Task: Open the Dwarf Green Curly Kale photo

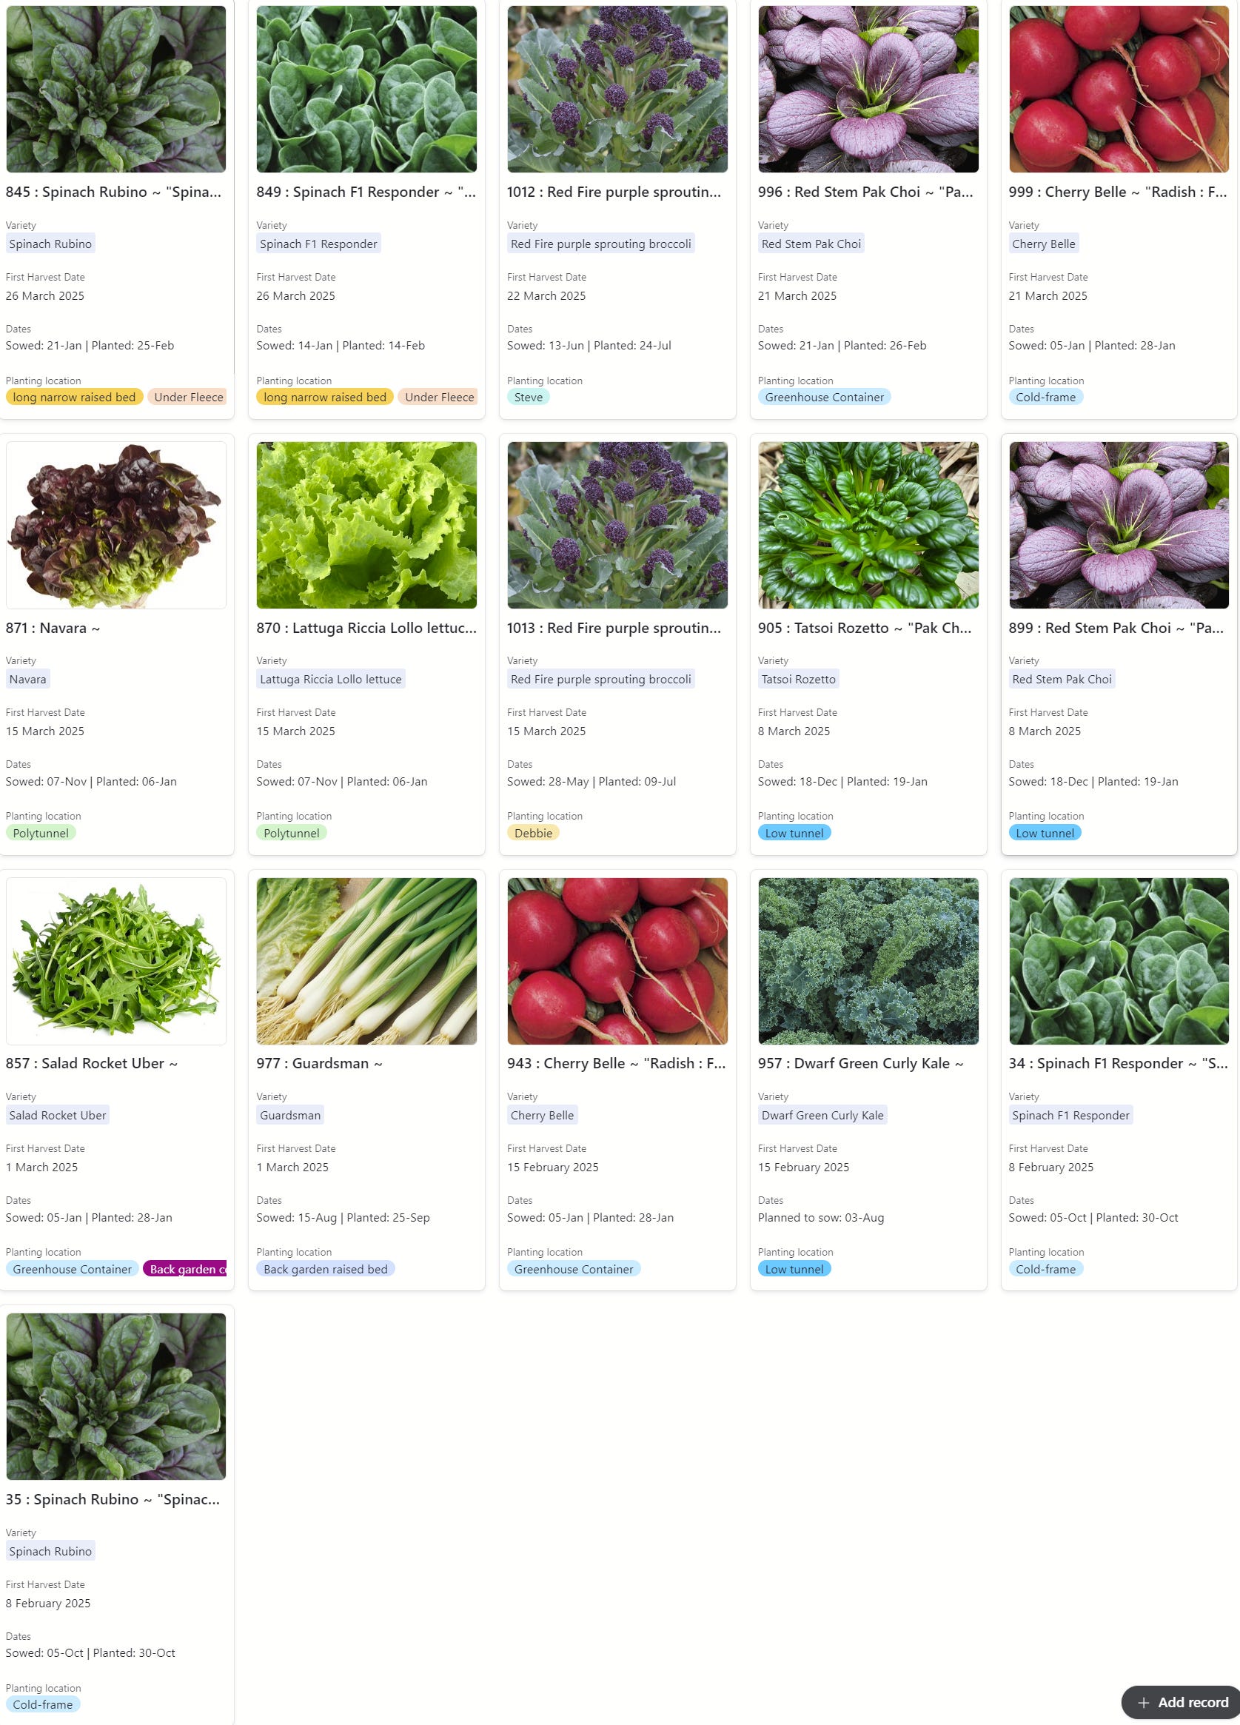Action: 868,961
